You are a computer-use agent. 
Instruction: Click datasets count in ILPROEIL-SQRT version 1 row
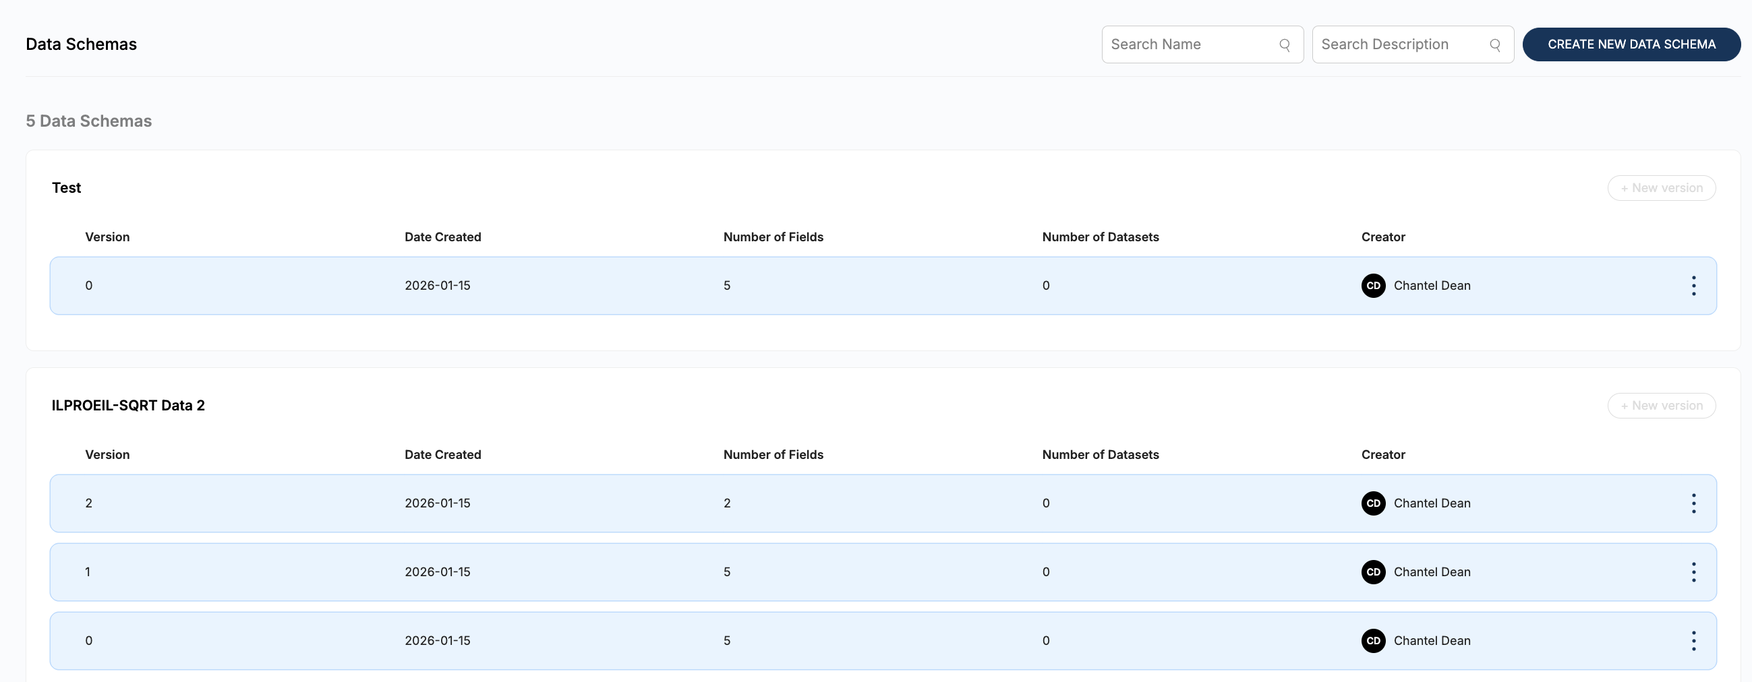pyautogui.click(x=1045, y=572)
